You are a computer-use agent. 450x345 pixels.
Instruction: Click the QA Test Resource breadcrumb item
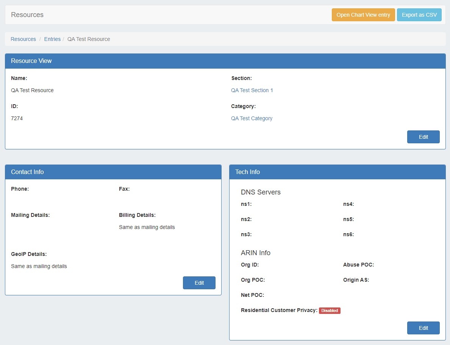(89, 39)
